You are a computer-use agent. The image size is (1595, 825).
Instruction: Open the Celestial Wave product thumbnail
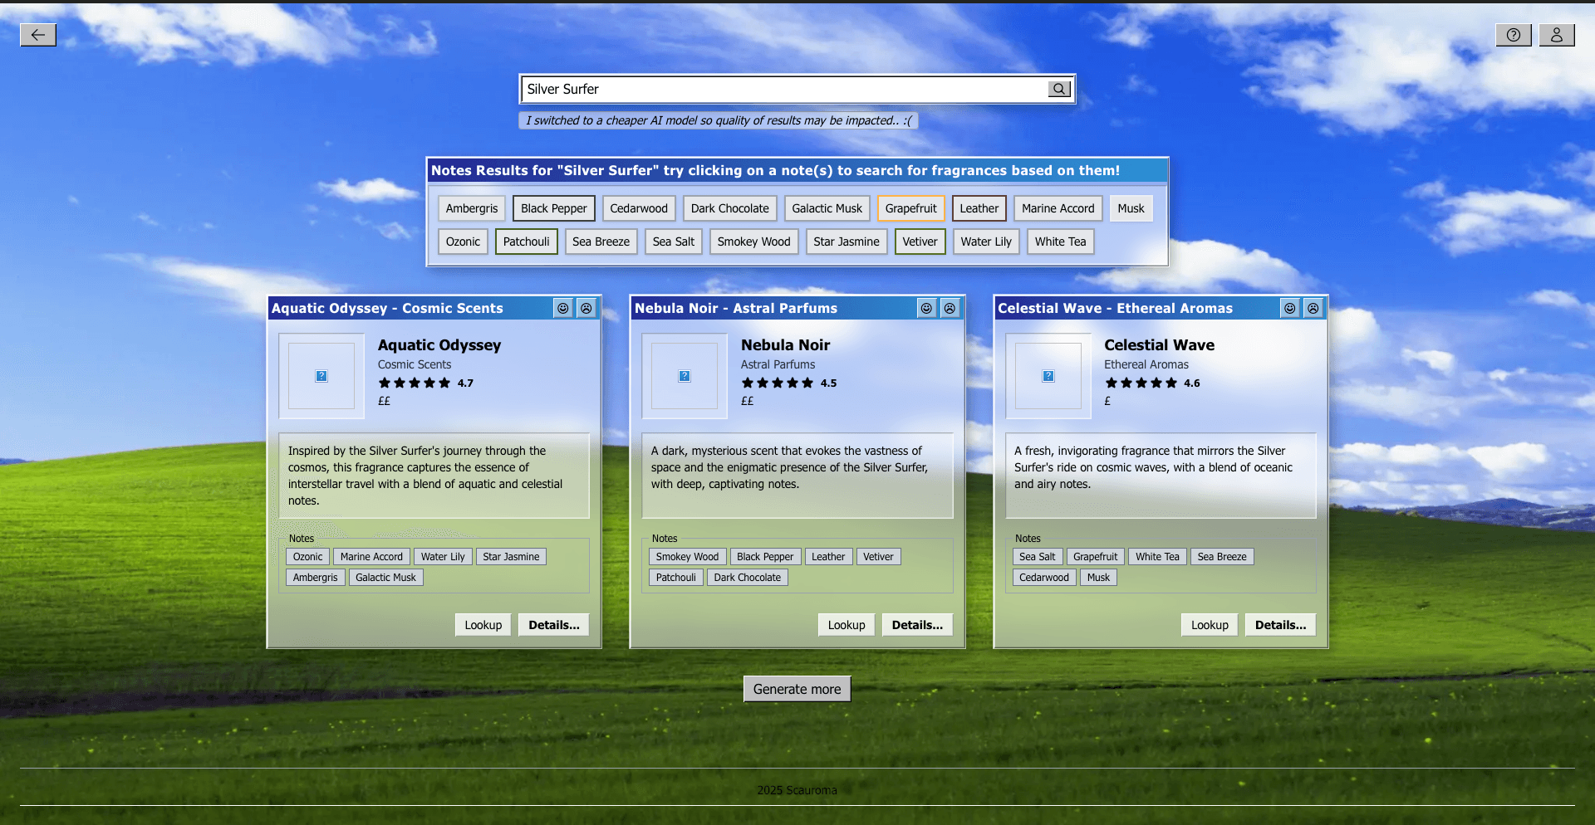pos(1048,376)
